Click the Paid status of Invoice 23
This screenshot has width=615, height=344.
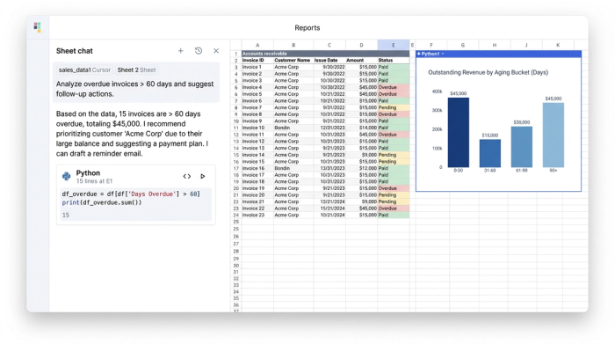(394, 216)
